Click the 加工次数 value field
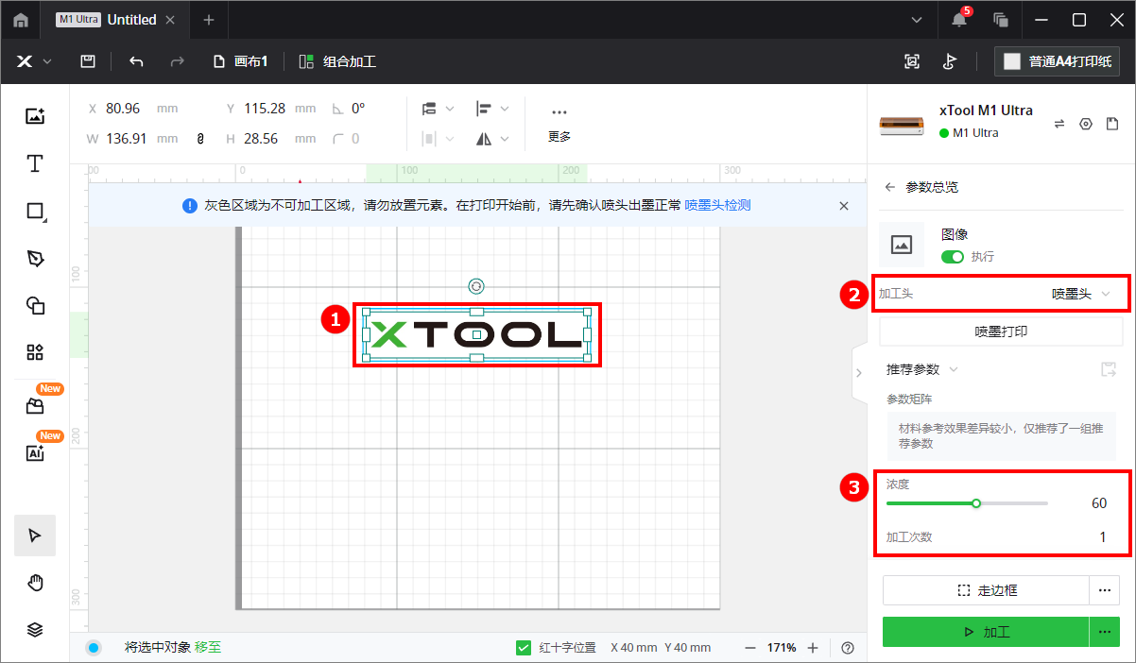Viewport: 1136px width, 663px height. pyautogui.click(x=1101, y=537)
